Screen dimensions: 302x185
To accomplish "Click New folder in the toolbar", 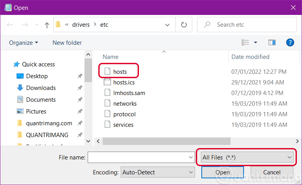I will (67, 42).
